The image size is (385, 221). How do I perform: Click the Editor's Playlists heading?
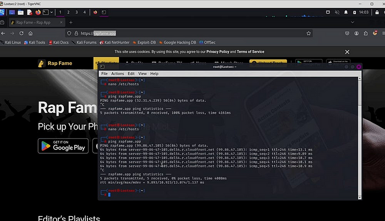point(69,218)
